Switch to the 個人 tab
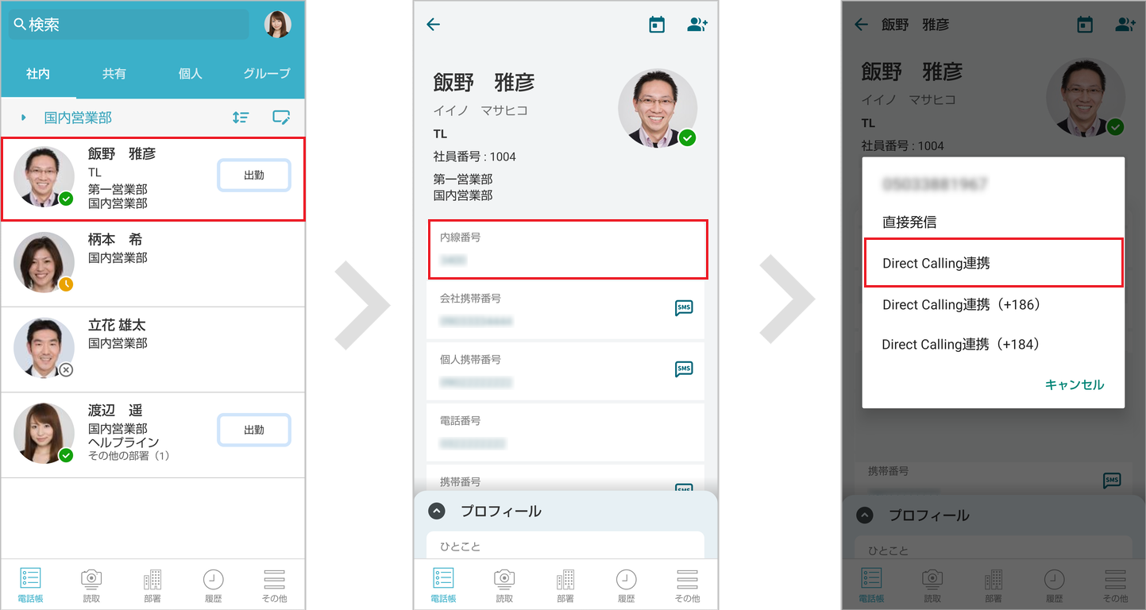 (191, 74)
